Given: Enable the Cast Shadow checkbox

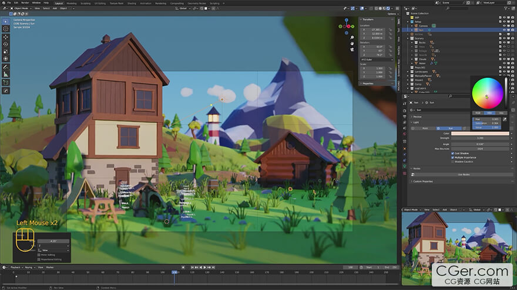Looking at the screenshot, I should click(x=452, y=153).
